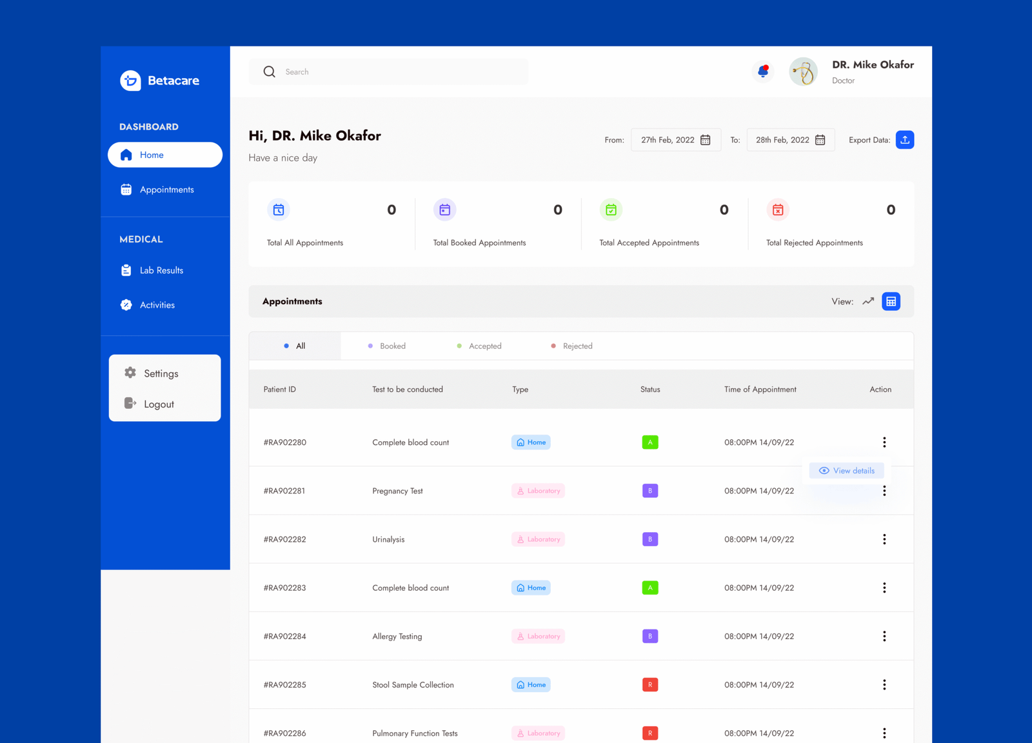1032x743 pixels.
Task: Click the Export Data upload icon
Action: click(904, 140)
